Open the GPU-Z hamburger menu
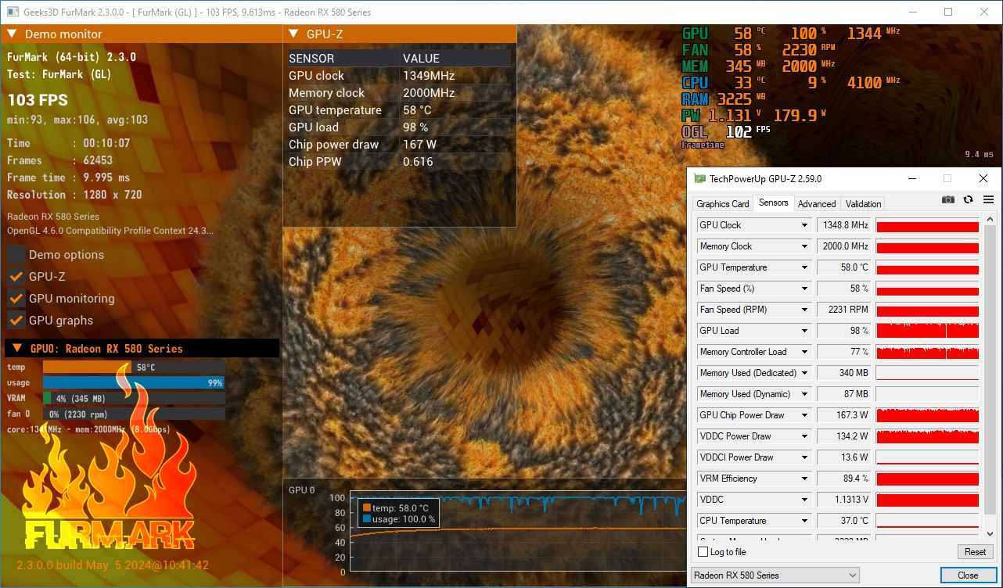This screenshot has height=588, width=1003. coord(988,200)
